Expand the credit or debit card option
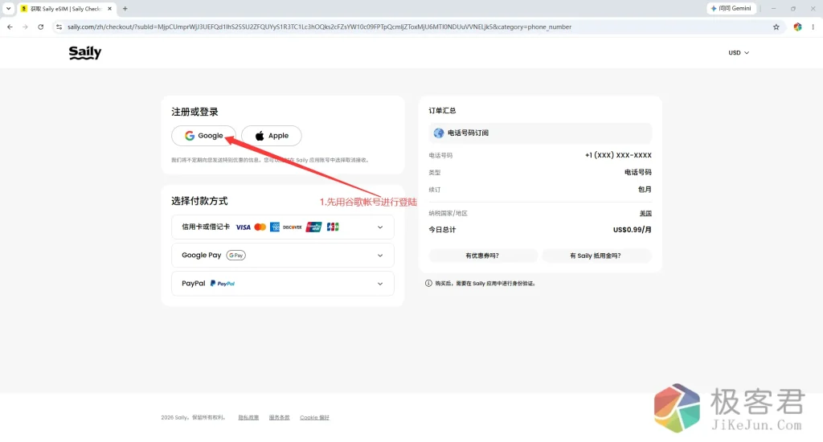823x442 pixels. tap(282, 227)
